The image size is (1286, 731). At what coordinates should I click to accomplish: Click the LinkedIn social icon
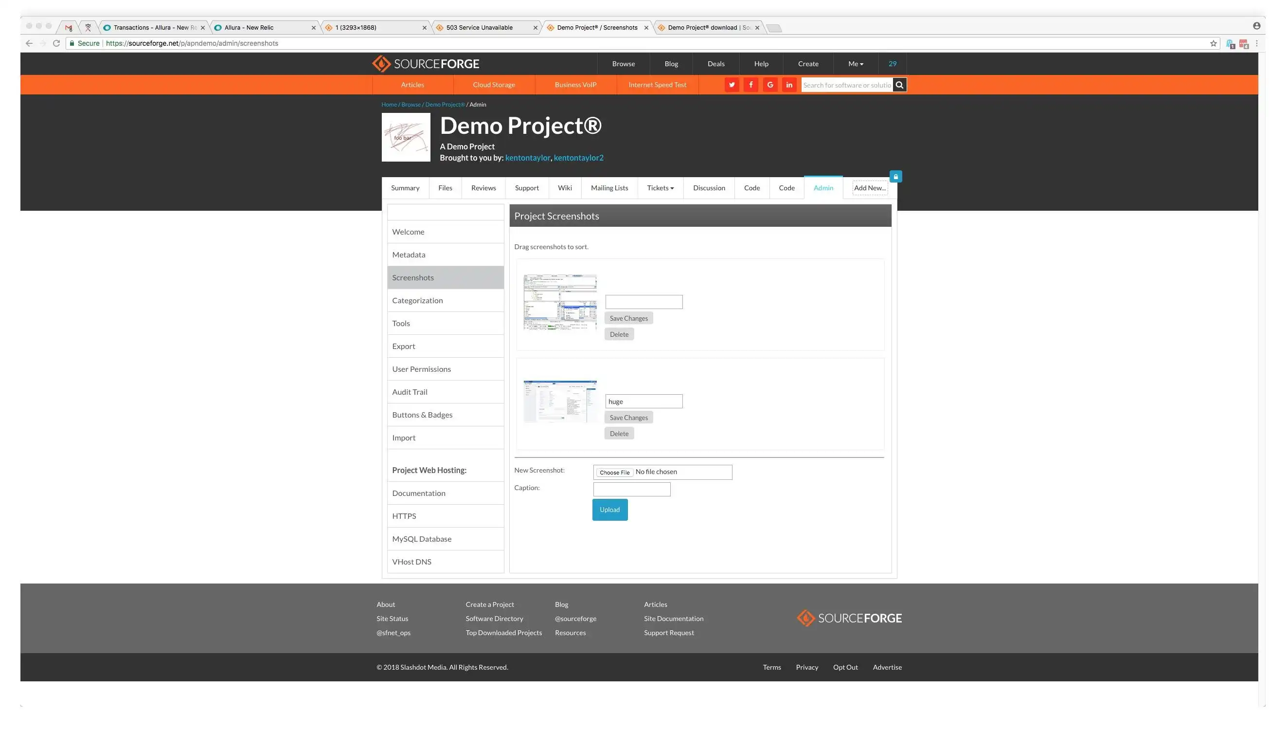click(x=789, y=84)
